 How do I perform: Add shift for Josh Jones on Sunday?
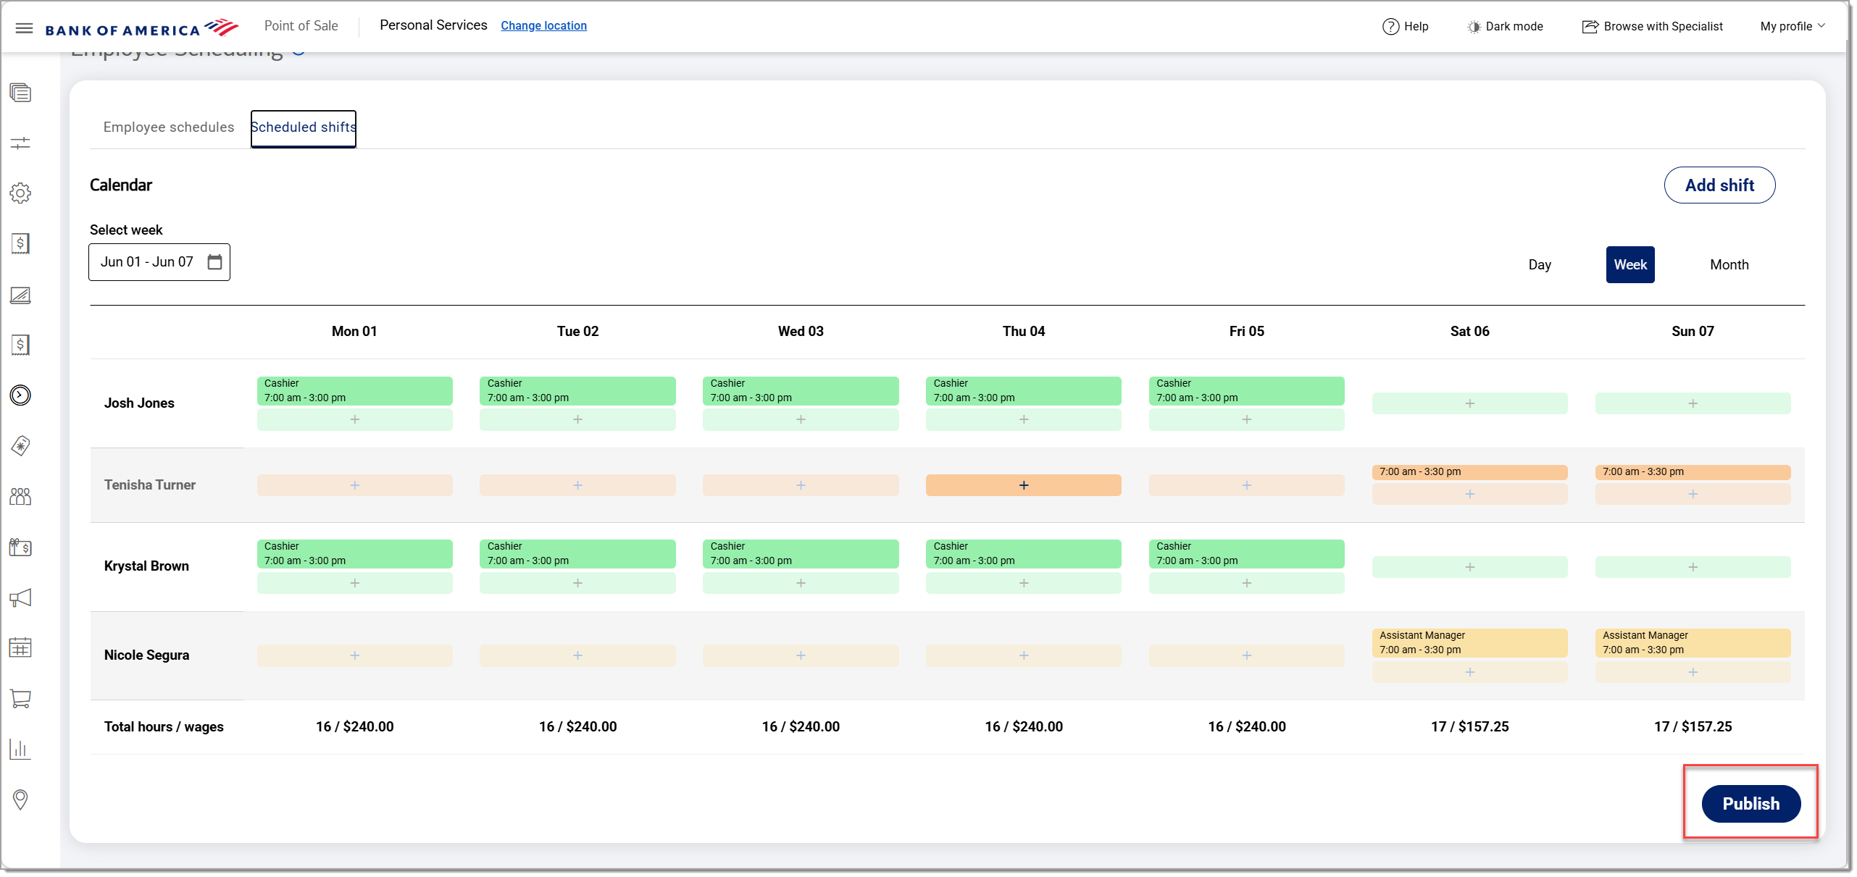tap(1693, 403)
